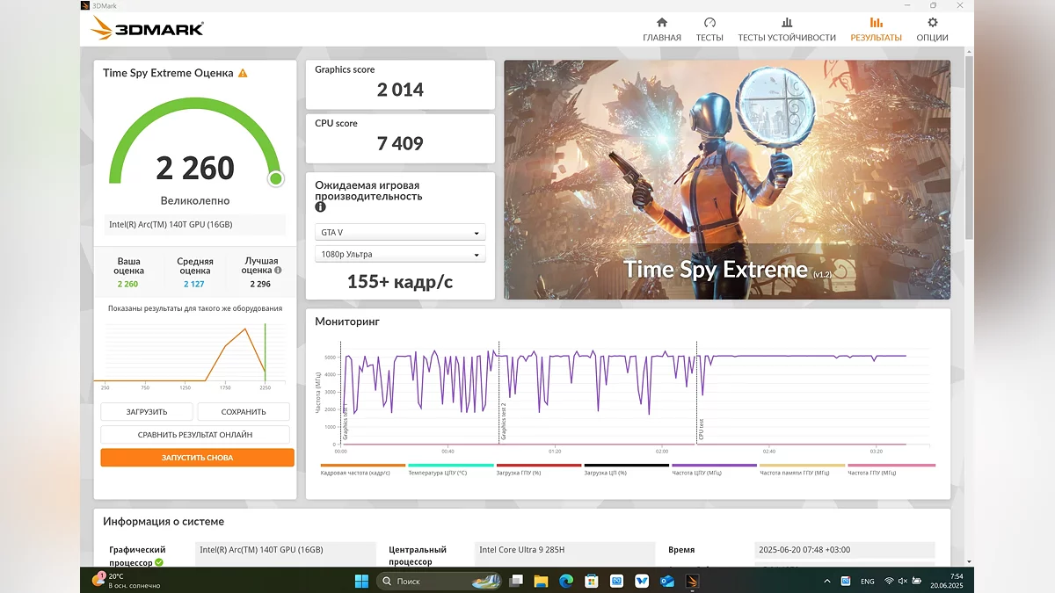Click the time value 2025-06-20 07:48 +03:00

(844, 550)
